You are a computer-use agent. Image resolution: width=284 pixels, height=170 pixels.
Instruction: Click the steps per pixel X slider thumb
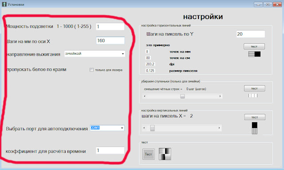[153, 128]
